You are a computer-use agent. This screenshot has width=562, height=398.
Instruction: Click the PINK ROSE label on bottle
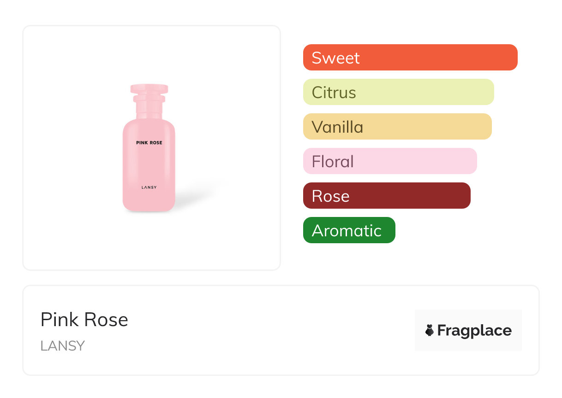click(149, 143)
